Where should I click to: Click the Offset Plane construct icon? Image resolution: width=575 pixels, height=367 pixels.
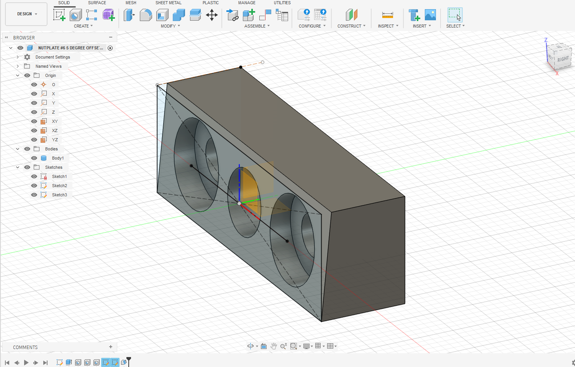351,15
